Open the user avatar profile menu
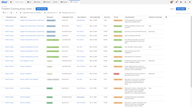 pos(172,2)
